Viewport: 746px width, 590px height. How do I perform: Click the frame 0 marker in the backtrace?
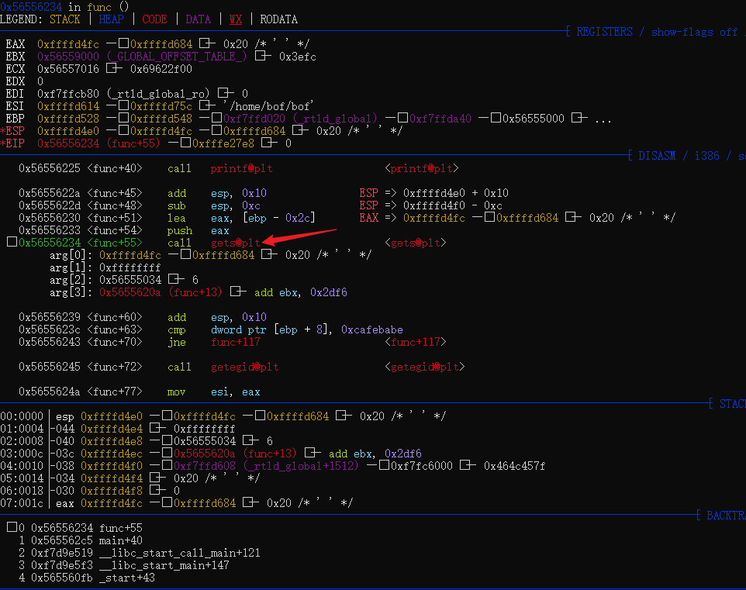coord(11,528)
